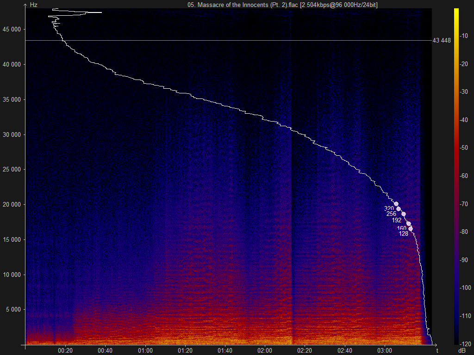
Task: Click the -100 dB scale label
Action: click(x=465, y=288)
